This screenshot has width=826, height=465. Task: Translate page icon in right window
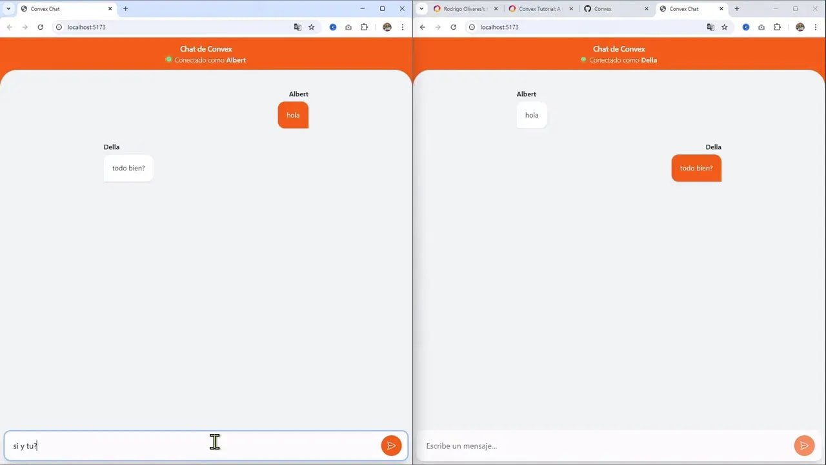710,27
